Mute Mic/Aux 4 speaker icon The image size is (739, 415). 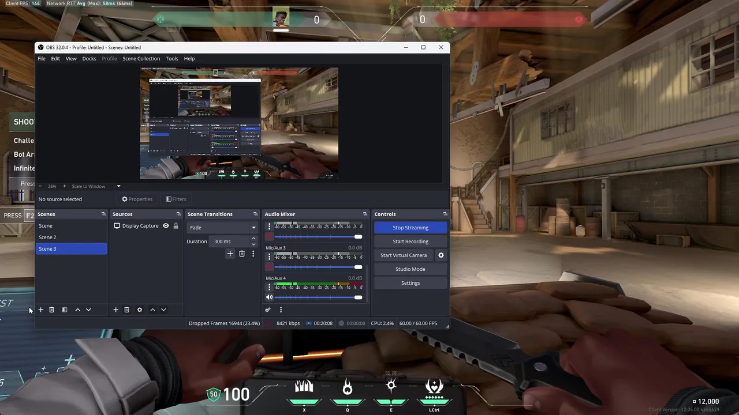[x=269, y=297]
